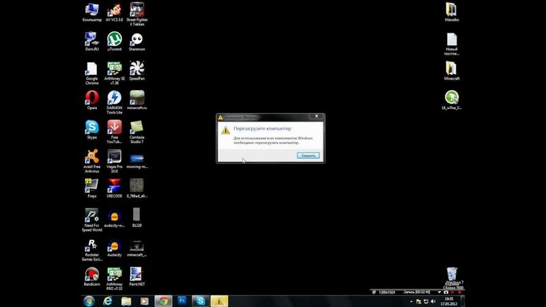Select the Rockstar Games Social Club shortcut
This screenshot has width=546, height=307.
tap(92, 249)
